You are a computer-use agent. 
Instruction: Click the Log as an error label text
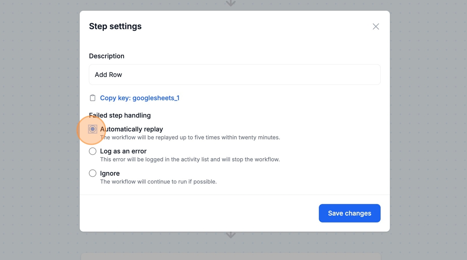tap(123, 151)
